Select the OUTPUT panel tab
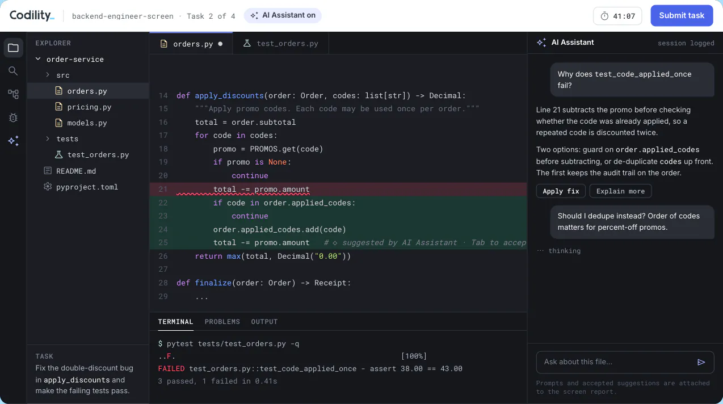723x404 pixels. [264, 322]
